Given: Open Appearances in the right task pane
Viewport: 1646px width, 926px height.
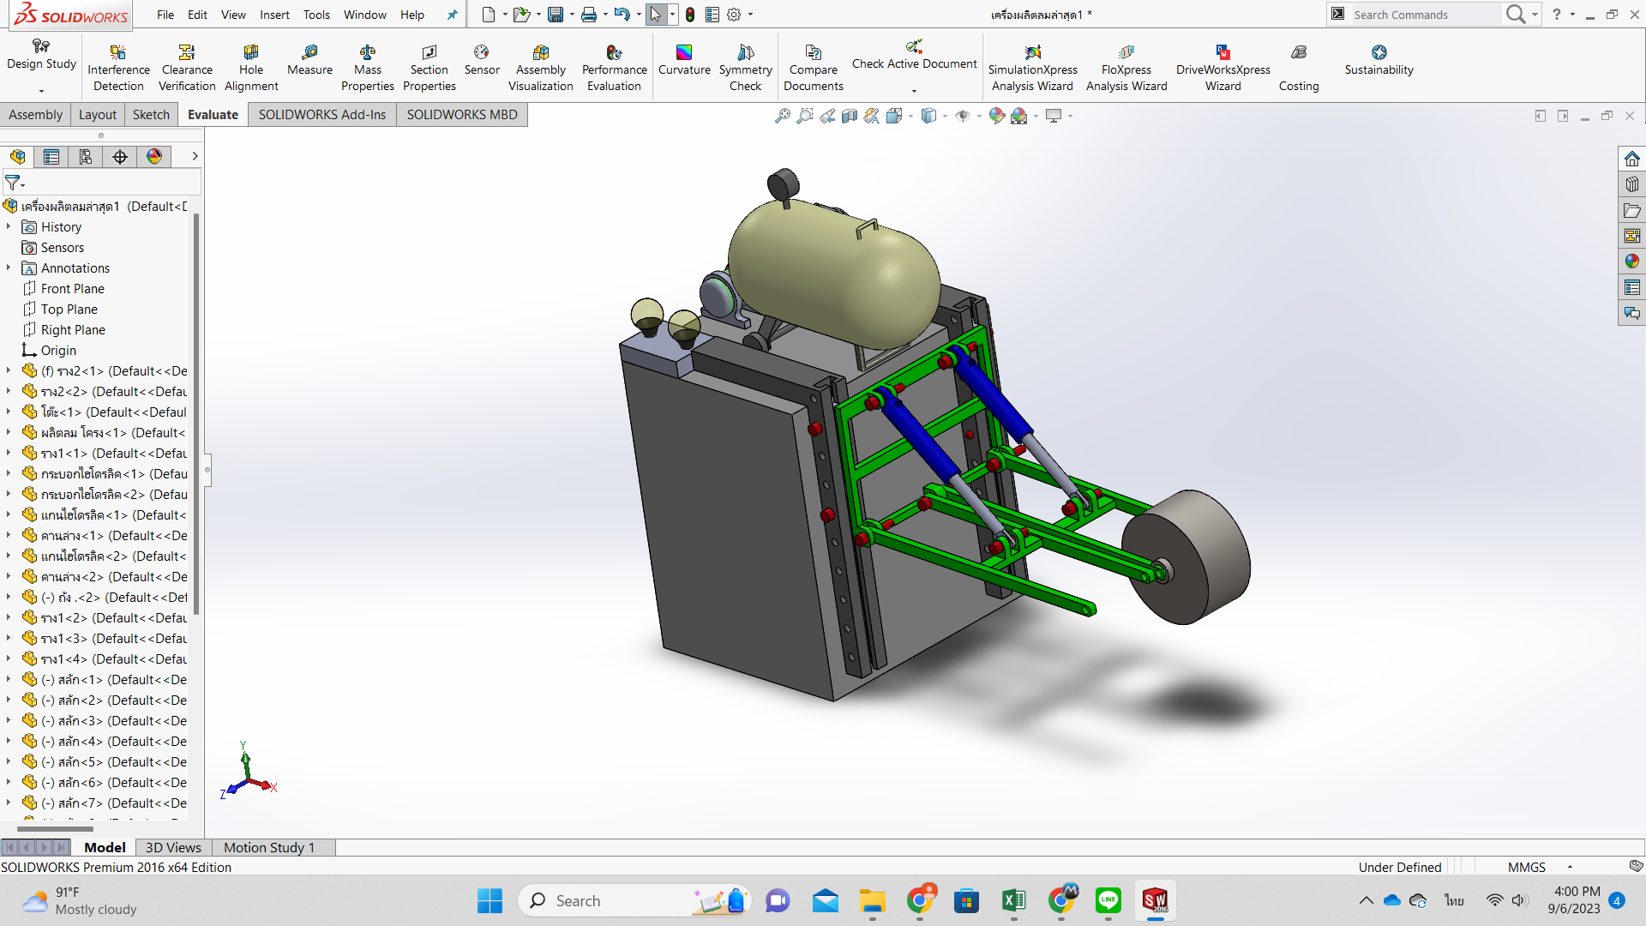Looking at the screenshot, I should pos(1631,262).
